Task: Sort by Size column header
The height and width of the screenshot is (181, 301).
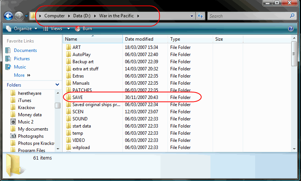Action: (228, 39)
